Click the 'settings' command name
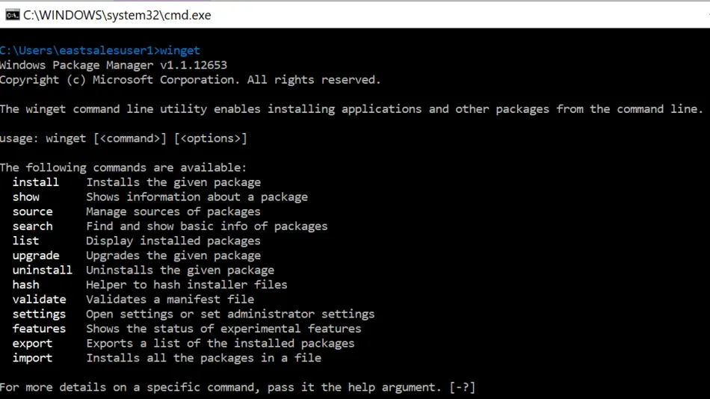The image size is (710, 399). point(39,314)
